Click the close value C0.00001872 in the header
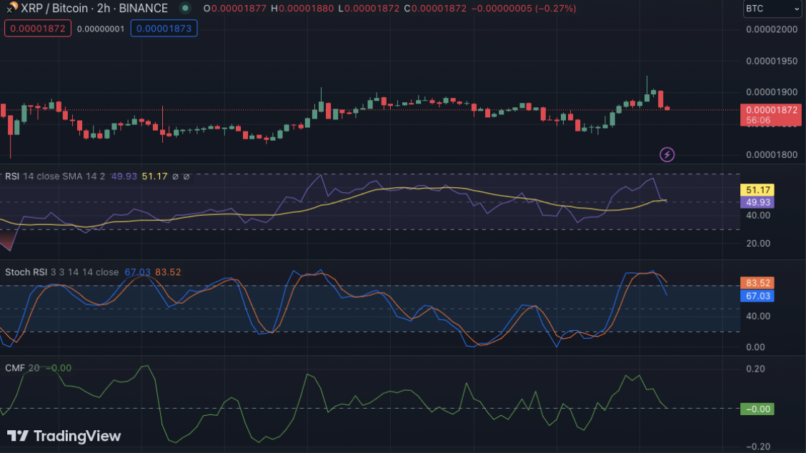The width and height of the screenshot is (806, 453). 435,9
